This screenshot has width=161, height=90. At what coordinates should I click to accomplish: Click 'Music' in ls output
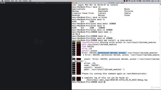(127, 9)
